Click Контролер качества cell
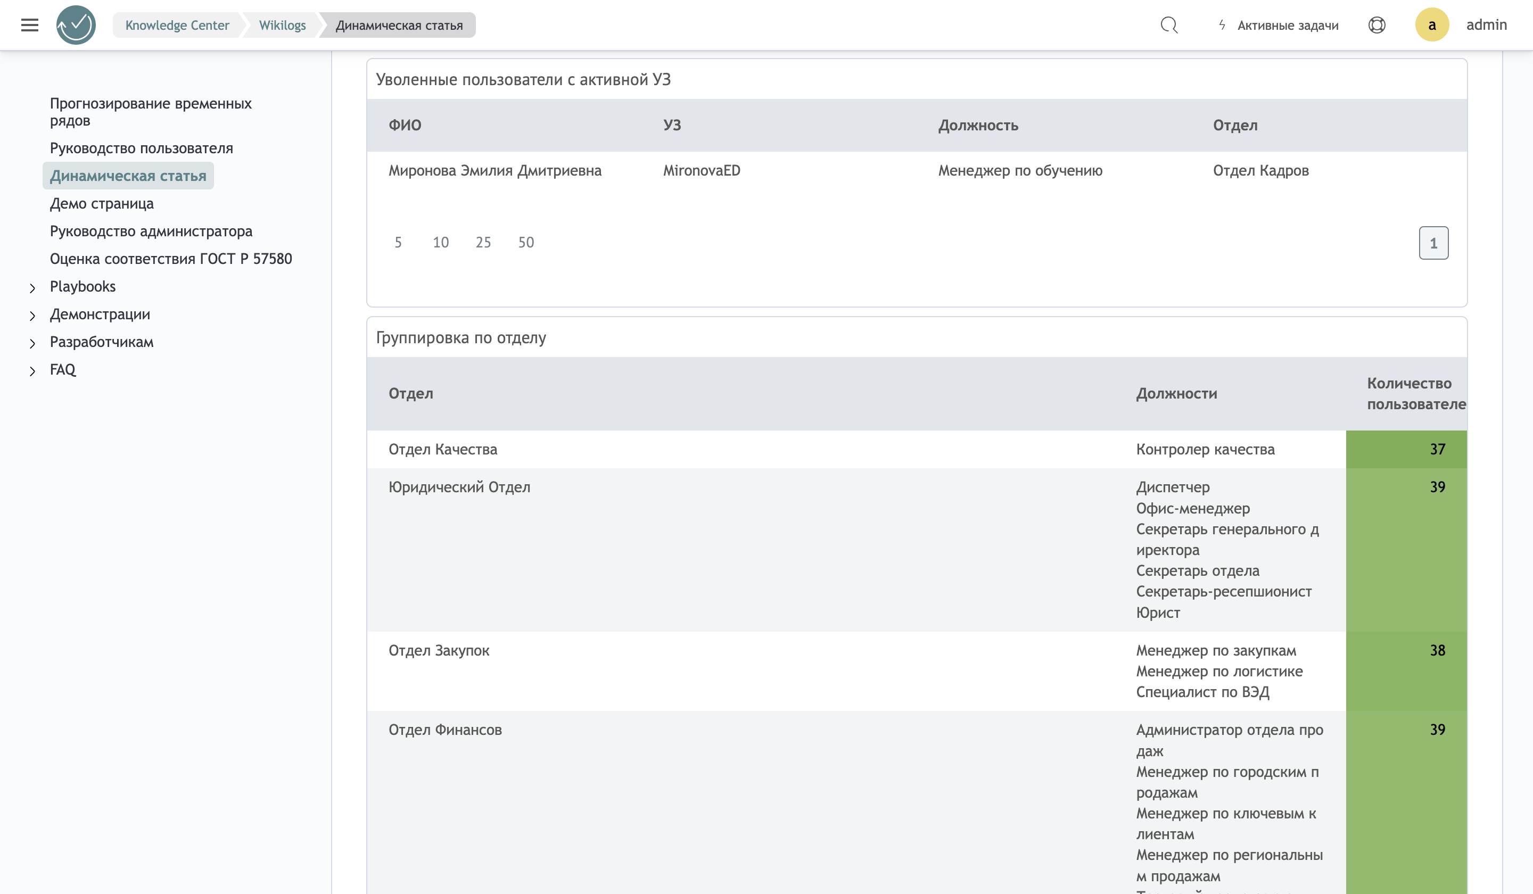This screenshot has width=1533, height=894. click(1205, 450)
